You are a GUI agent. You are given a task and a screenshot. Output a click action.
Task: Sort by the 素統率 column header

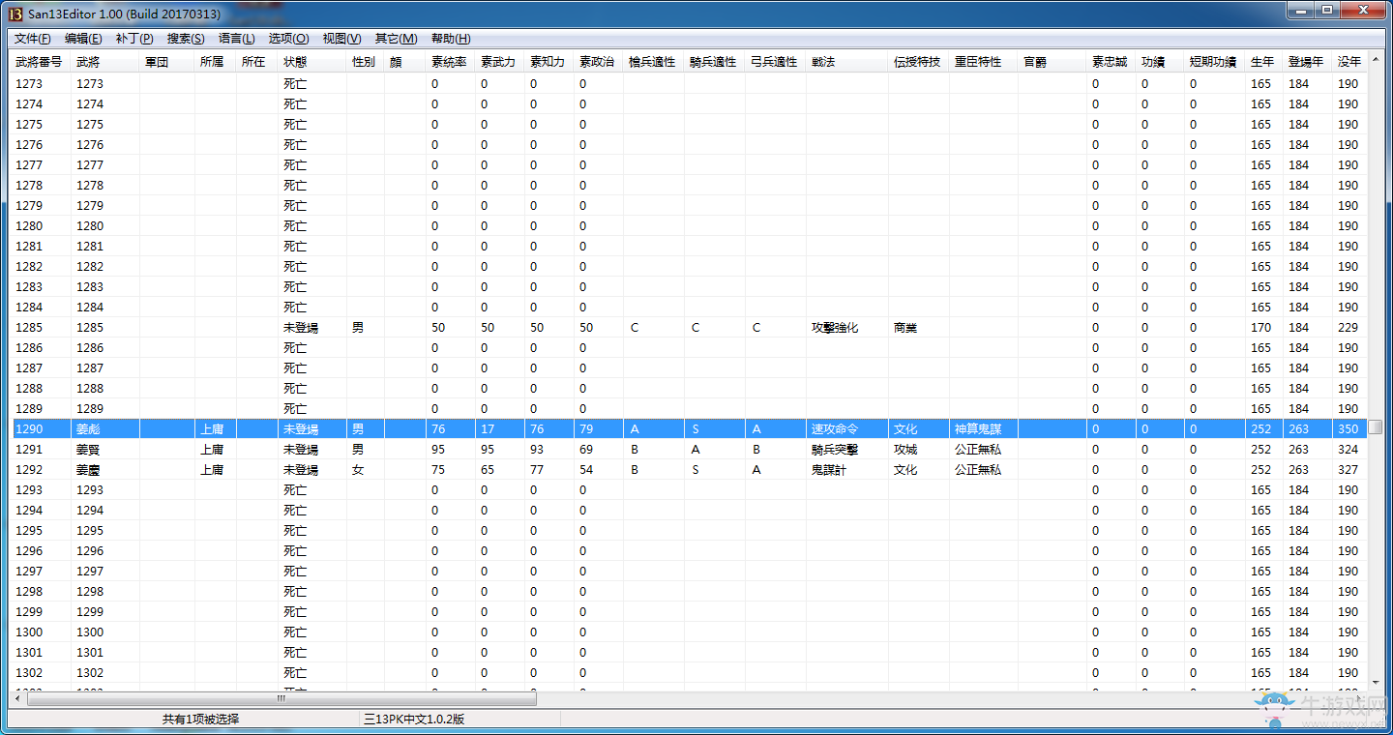coord(450,62)
